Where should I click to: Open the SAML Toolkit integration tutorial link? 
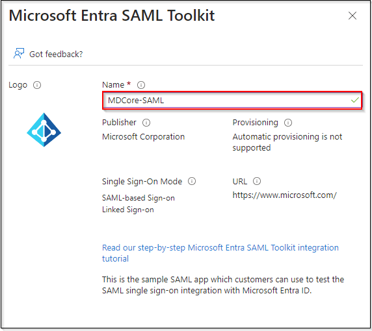tap(220, 253)
